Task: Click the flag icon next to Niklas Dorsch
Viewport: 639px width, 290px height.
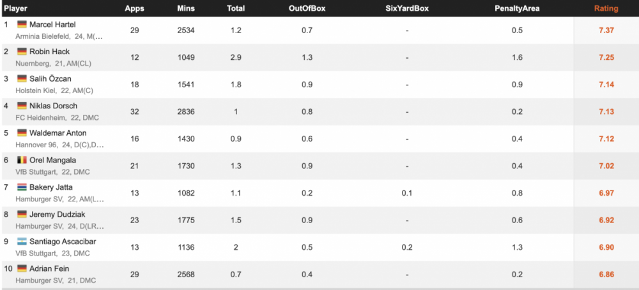Action: click(x=22, y=106)
